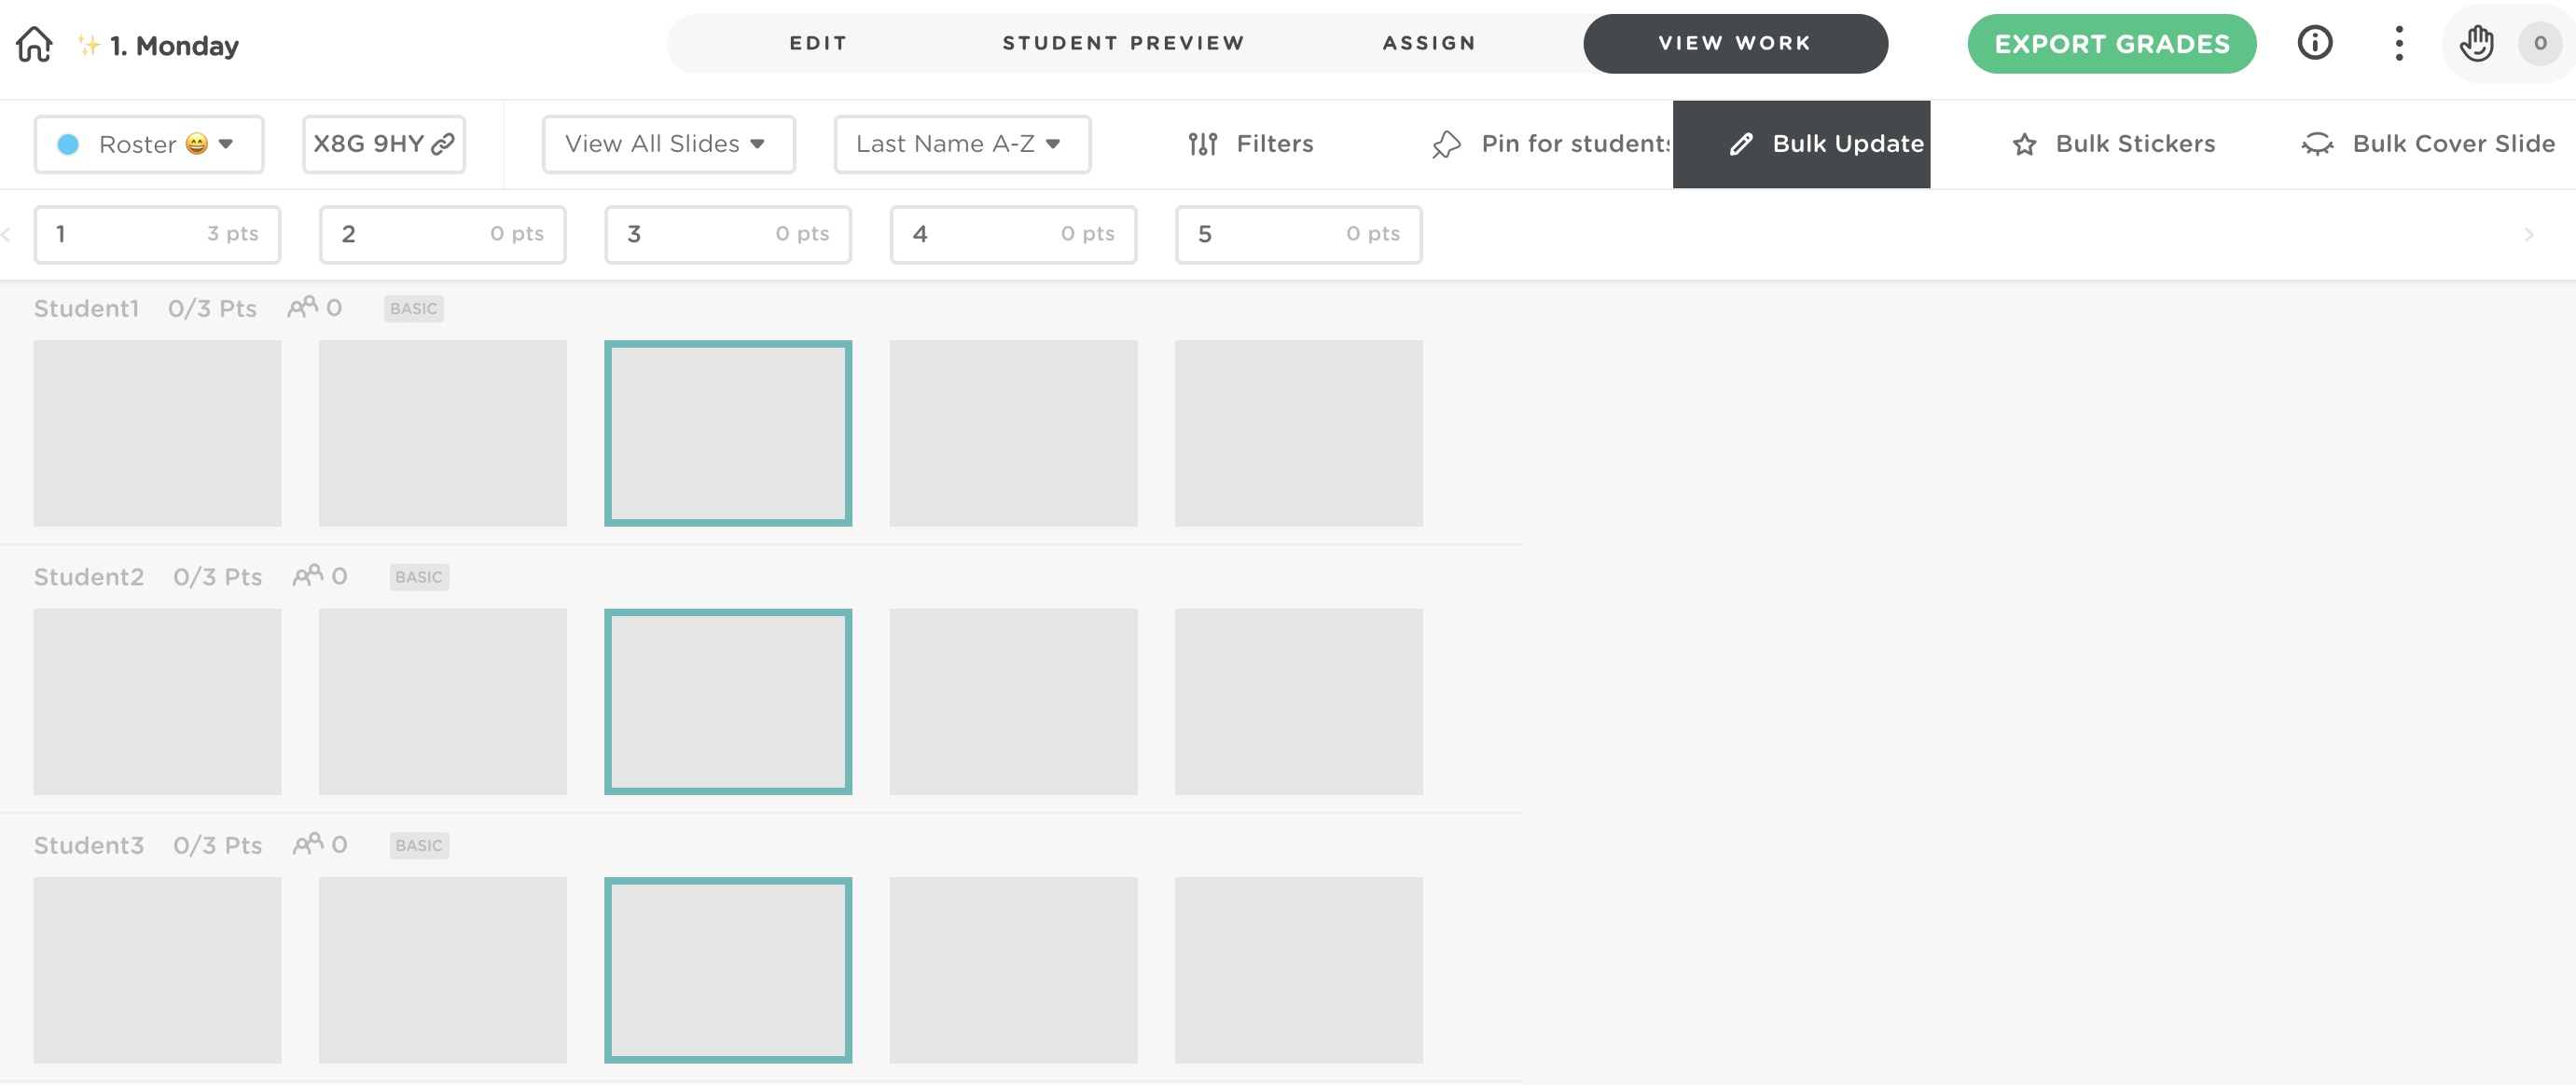
Task: Click the raised hand icon
Action: [2476, 43]
